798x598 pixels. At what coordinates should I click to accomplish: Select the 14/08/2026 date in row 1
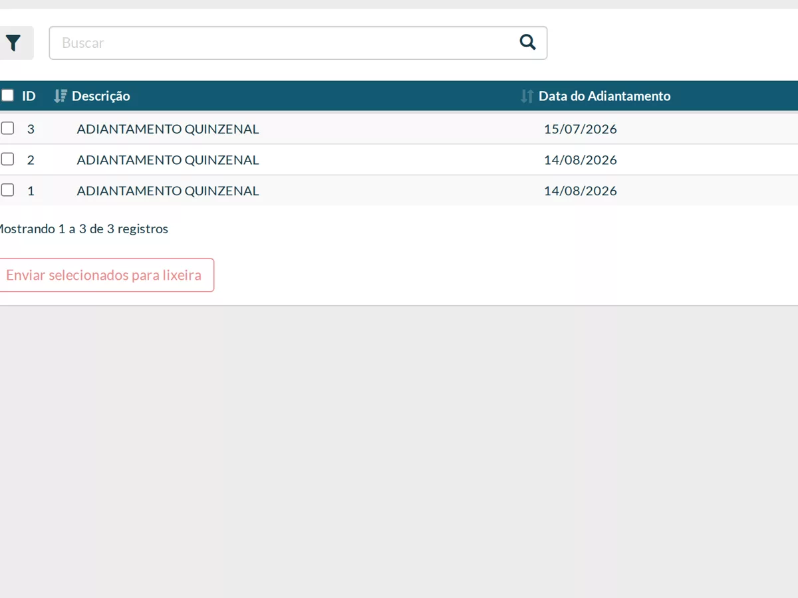(581, 191)
